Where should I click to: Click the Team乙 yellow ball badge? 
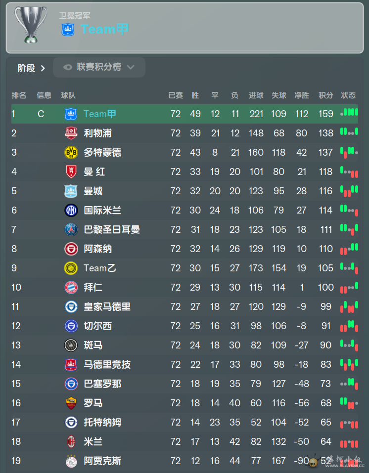pyautogui.click(x=71, y=268)
